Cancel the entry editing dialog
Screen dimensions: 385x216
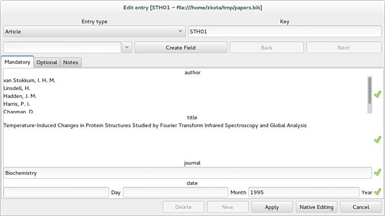pyautogui.click(x=361, y=207)
